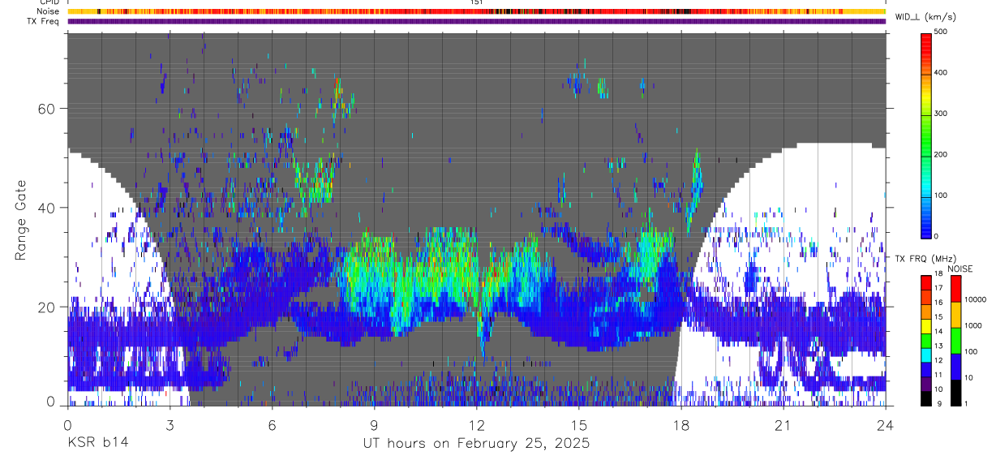Pick the green 13–14 MHz frequency swatch
The height and width of the screenshot is (460, 996).
pyautogui.click(x=925, y=341)
